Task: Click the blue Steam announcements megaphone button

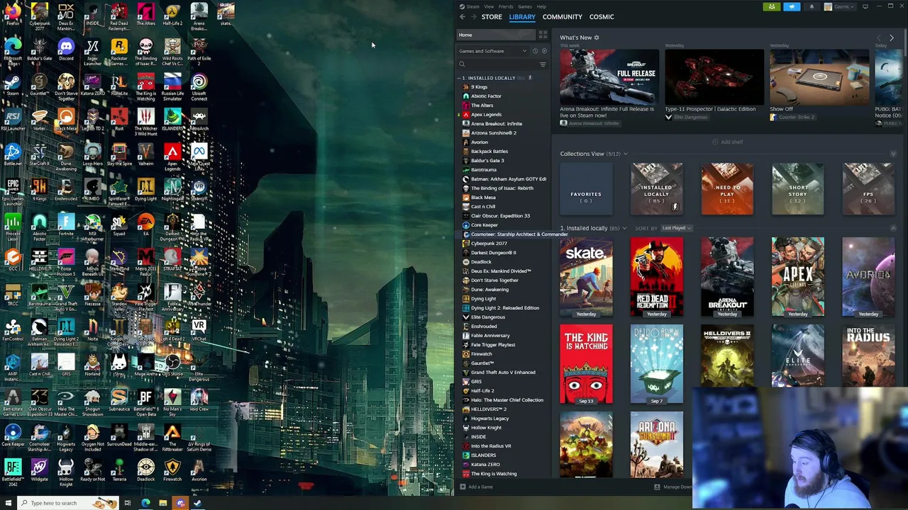Action: tap(792, 6)
